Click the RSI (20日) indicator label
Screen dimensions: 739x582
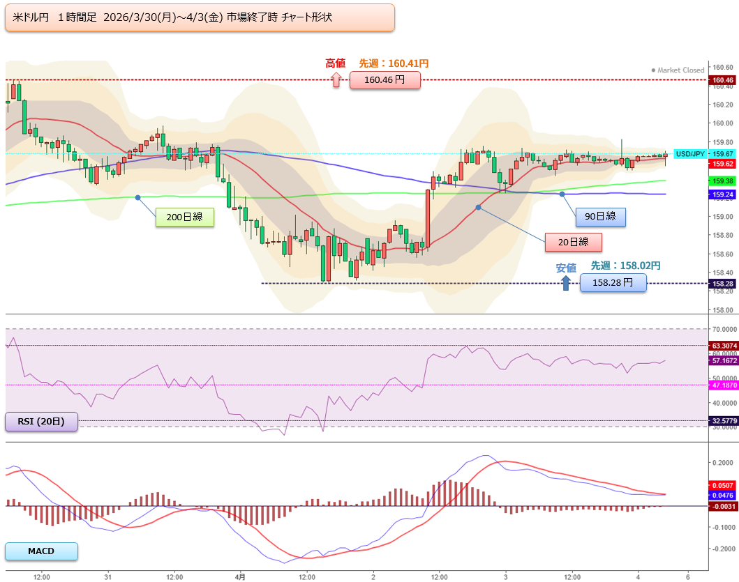41,422
